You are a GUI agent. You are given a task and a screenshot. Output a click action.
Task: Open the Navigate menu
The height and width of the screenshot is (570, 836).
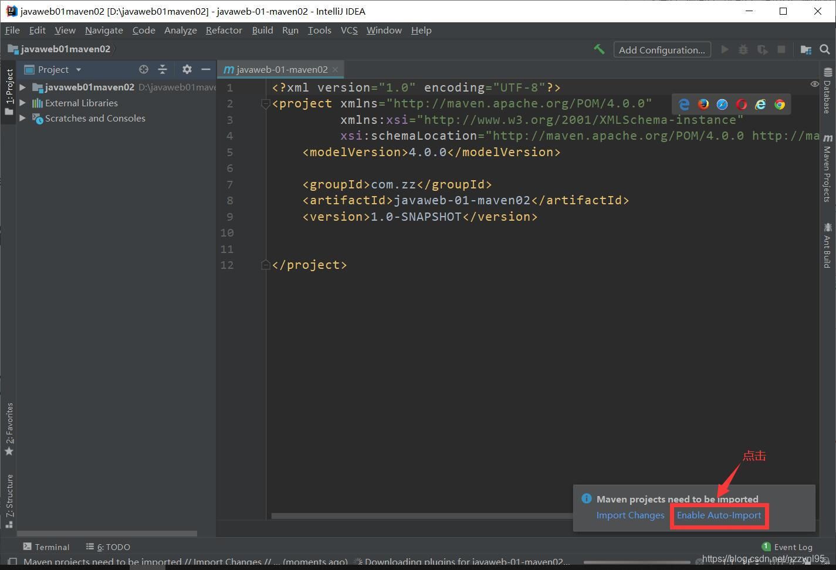[104, 30]
